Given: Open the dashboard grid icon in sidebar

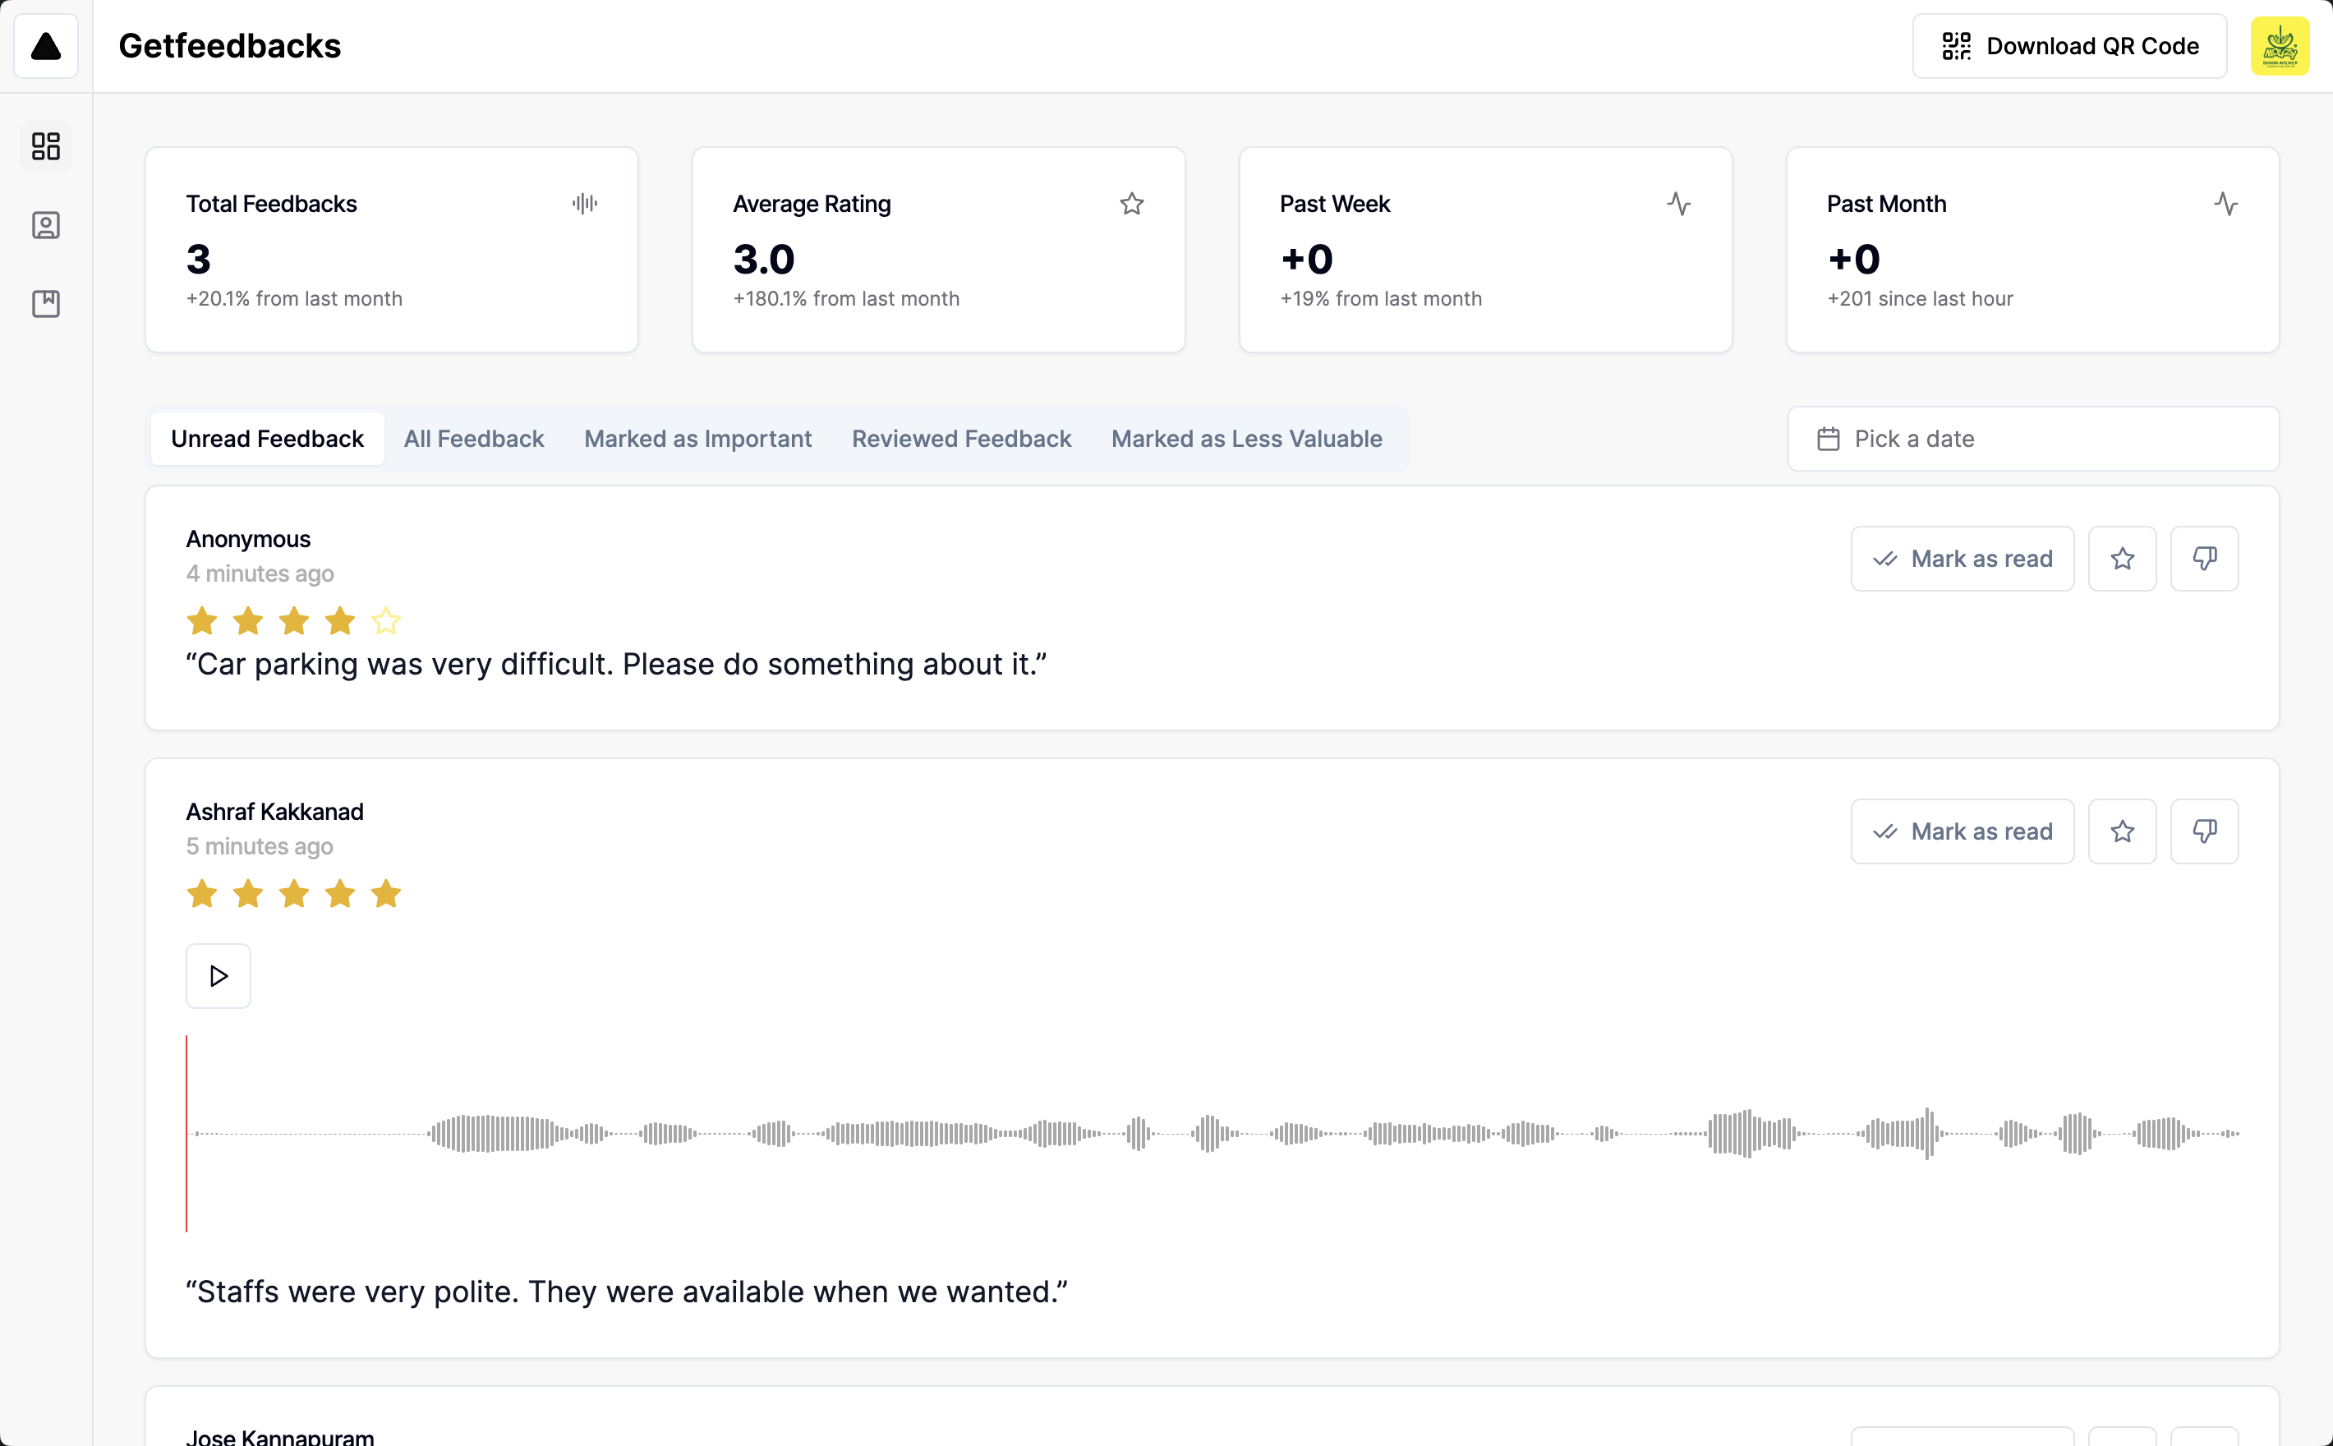Looking at the screenshot, I should 46,146.
